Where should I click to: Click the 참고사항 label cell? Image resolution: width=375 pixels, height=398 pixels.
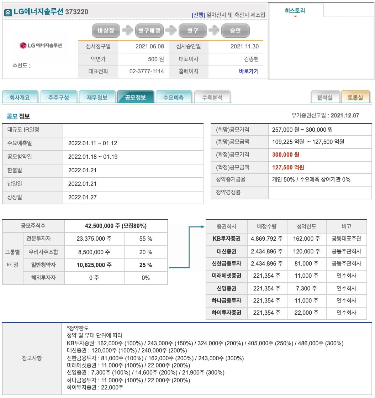32,358
